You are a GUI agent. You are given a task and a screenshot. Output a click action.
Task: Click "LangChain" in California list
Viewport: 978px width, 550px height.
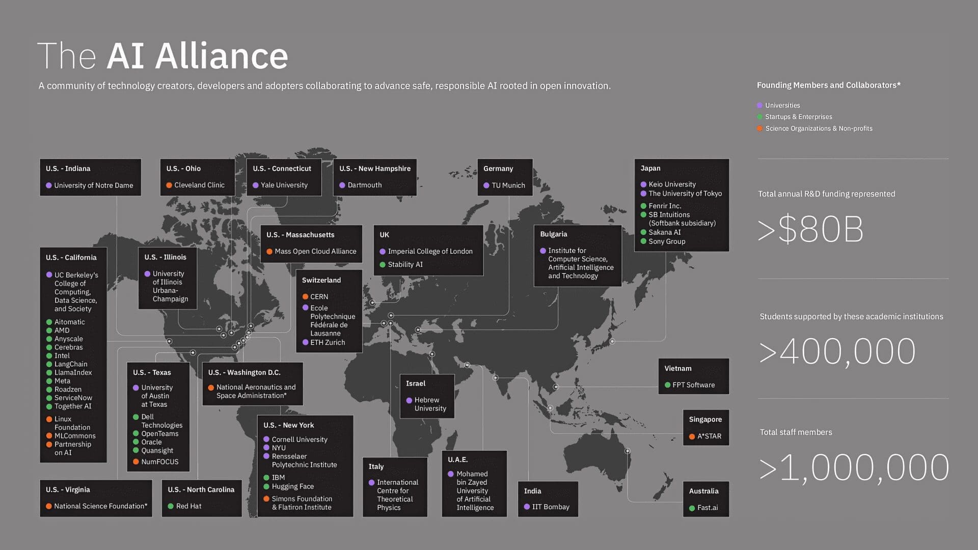tap(71, 364)
